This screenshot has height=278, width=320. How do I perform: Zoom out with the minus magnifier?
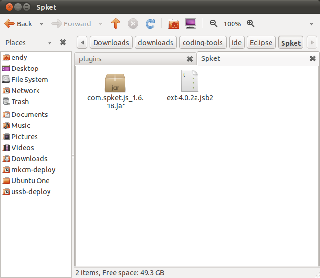pyautogui.click(x=213, y=23)
